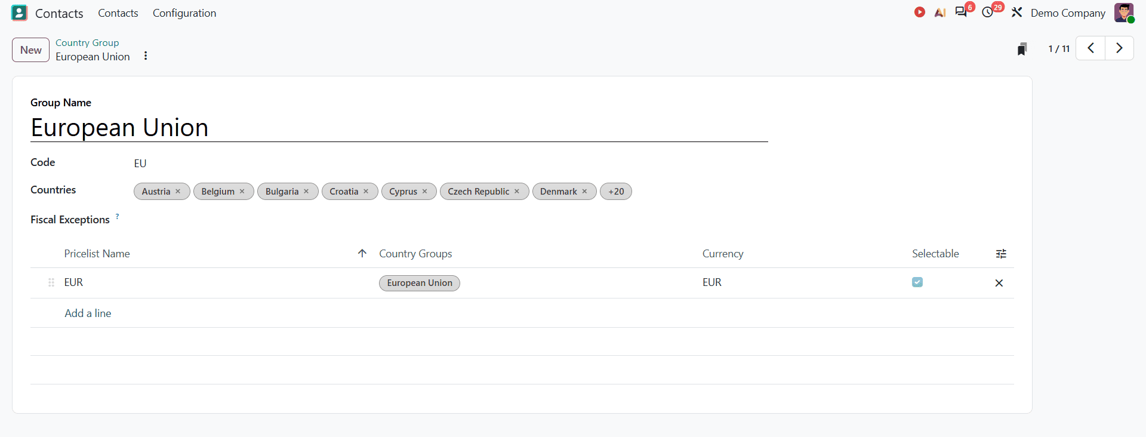Viewport: 1146px width, 437px height.
Task: Create a New record
Action: [x=30, y=50]
